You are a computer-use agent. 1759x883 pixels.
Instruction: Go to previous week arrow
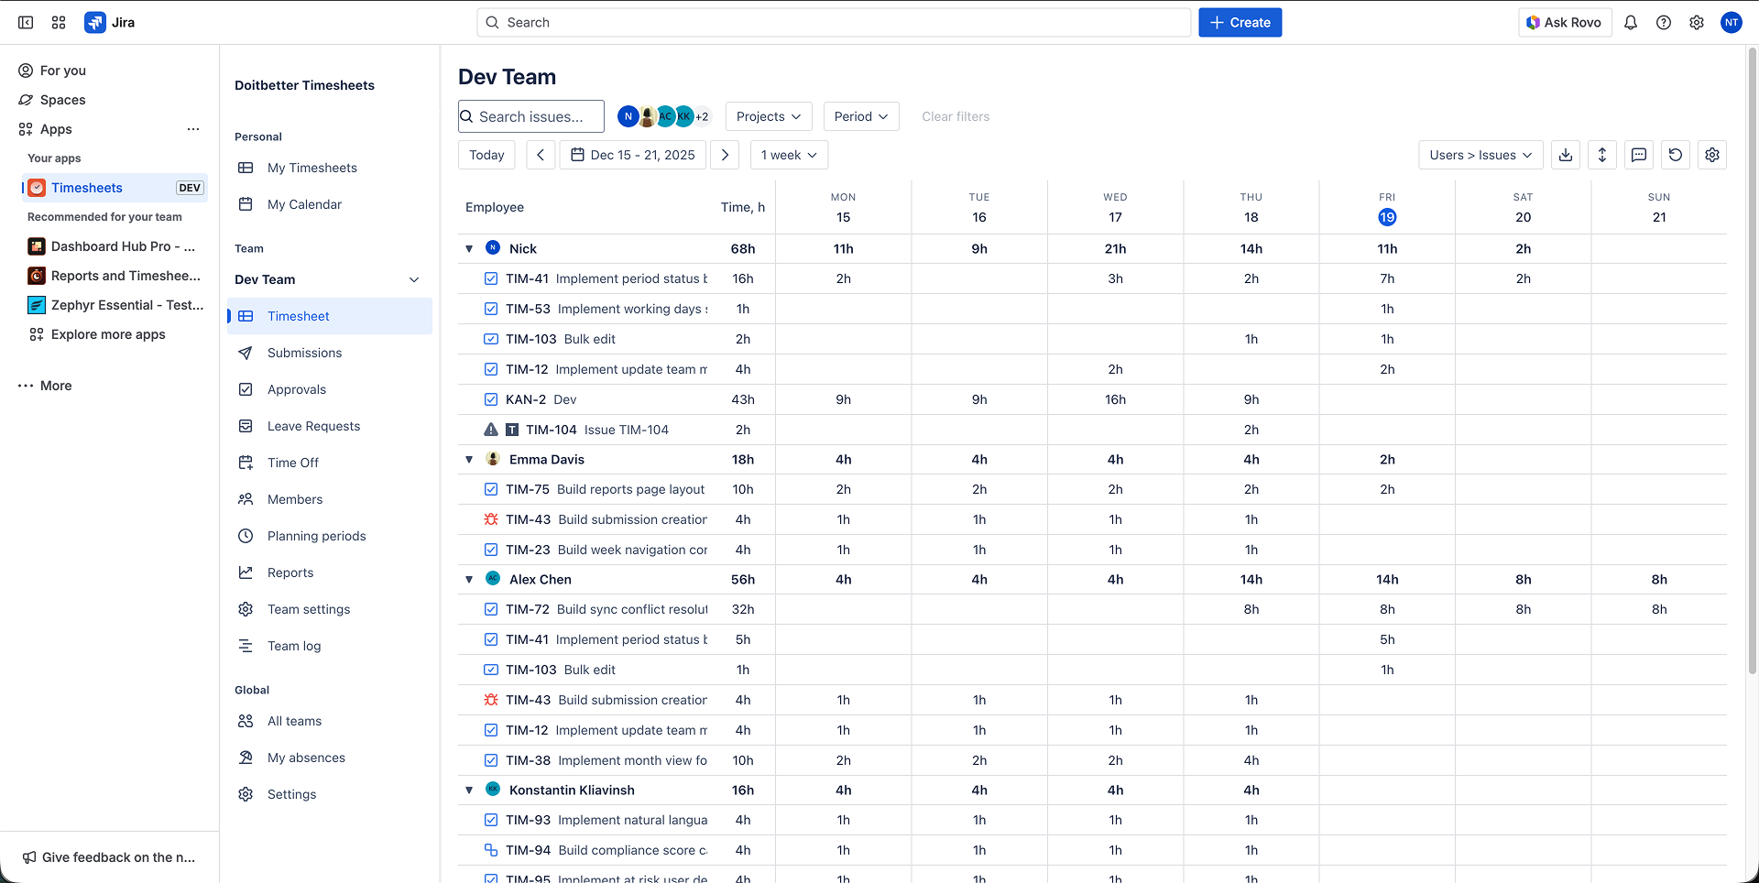pyautogui.click(x=541, y=155)
